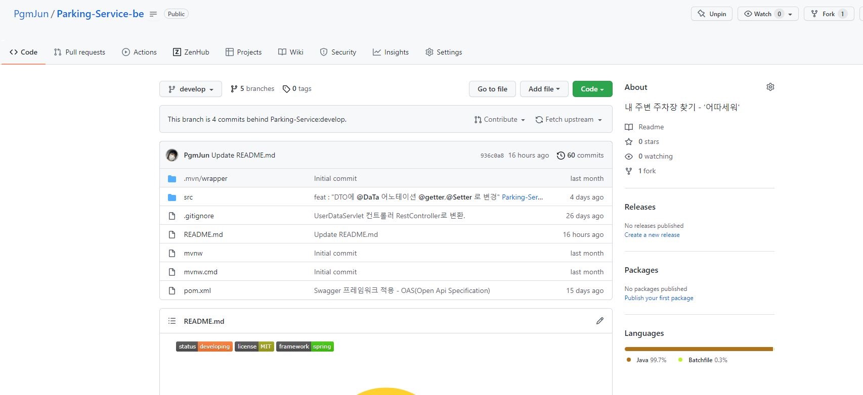Image resolution: width=863 pixels, height=395 pixels.
Task: Fork the repository with Fork button
Action: 829,14
